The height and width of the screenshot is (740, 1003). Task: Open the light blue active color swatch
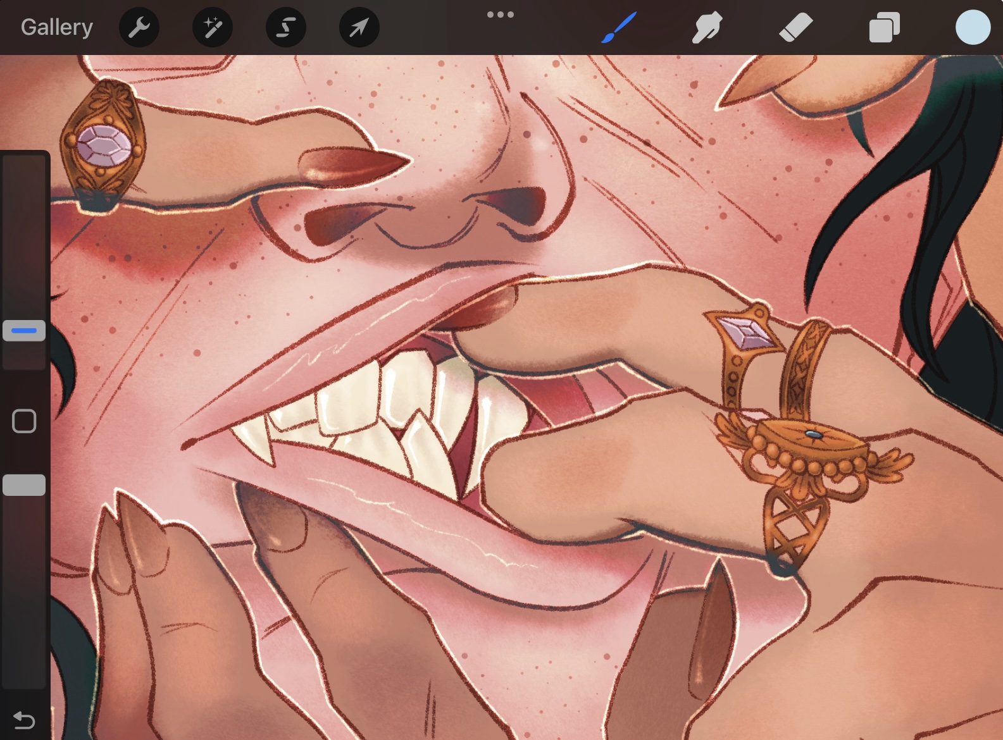tap(973, 27)
